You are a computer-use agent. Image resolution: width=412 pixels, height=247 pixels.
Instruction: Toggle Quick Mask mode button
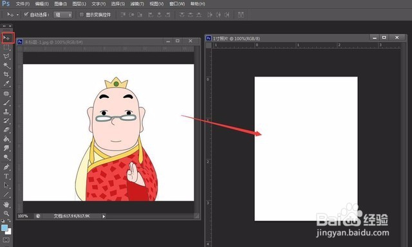click(x=6, y=240)
